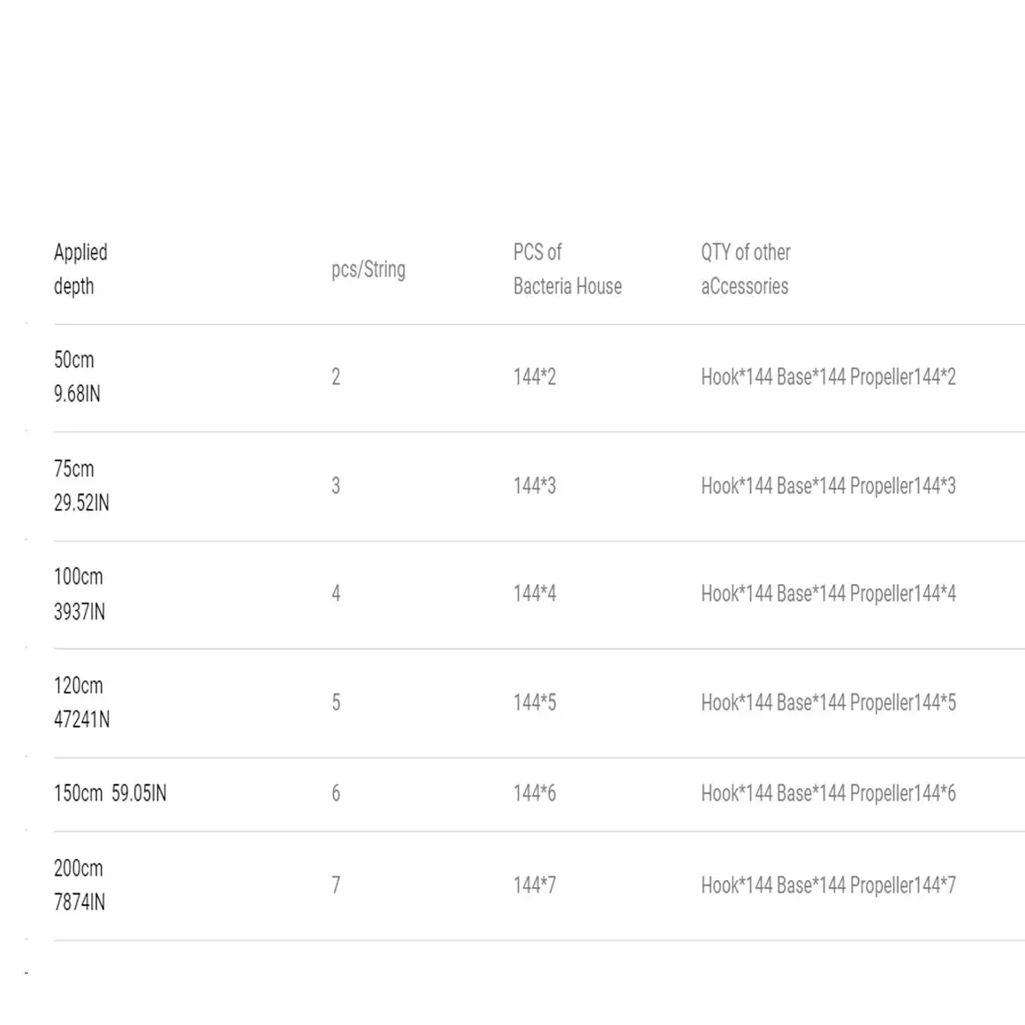Click pcs/String value 5 in 120cm row
Image resolution: width=1025 pixels, height=1025 pixels.
336,702
